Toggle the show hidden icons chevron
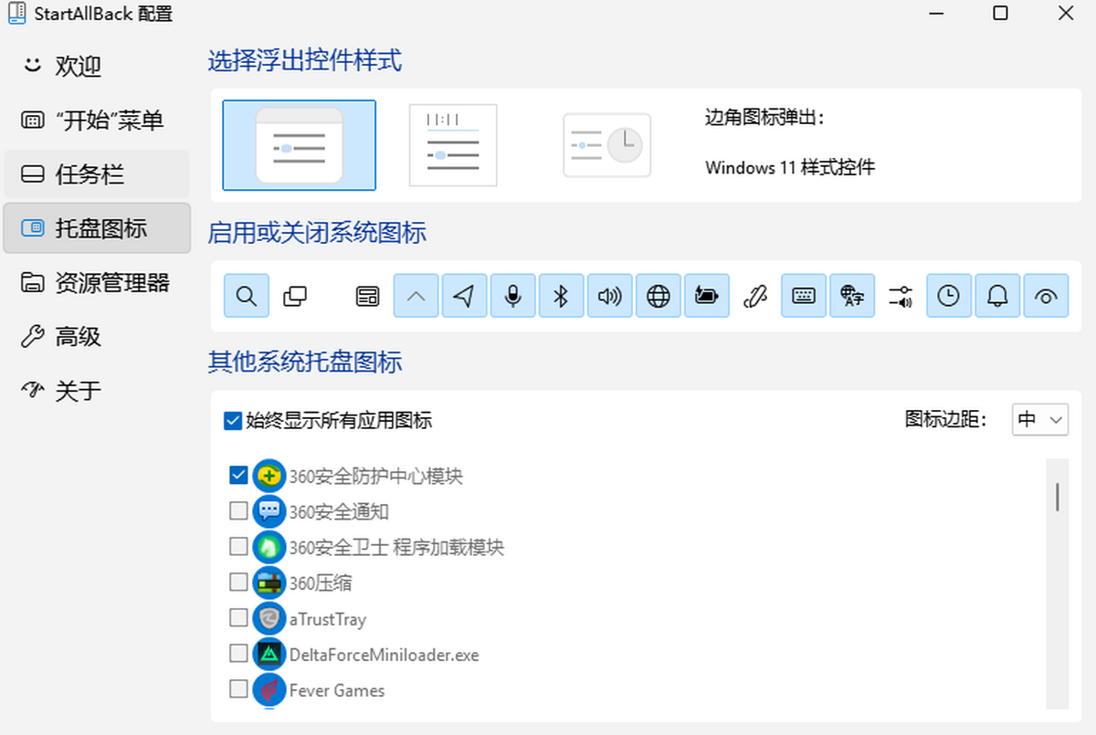1096x735 pixels. (416, 296)
